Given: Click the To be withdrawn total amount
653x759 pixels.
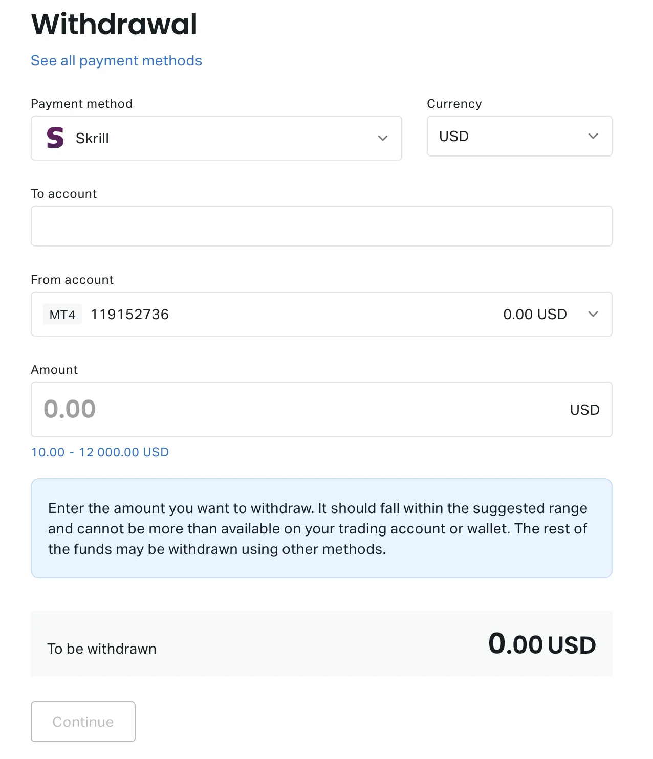Looking at the screenshot, I should [x=542, y=644].
